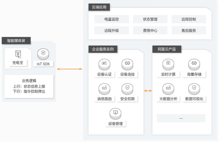
Task: Click the ellipsis box under 阿里云产品
Action: pos(181,118)
